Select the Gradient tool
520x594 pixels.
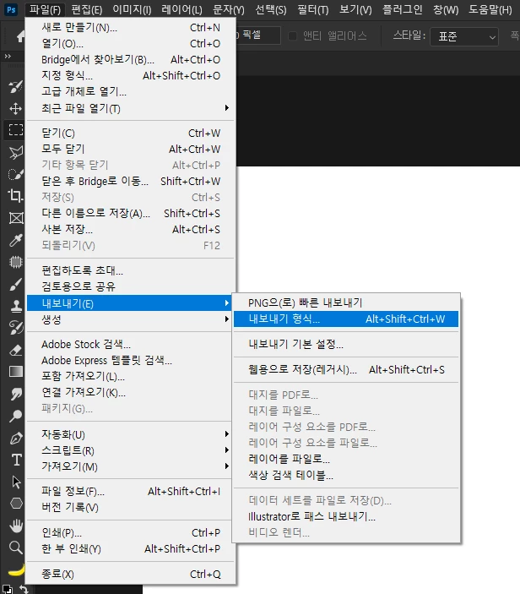pyautogui.click(x=15, y=372)
